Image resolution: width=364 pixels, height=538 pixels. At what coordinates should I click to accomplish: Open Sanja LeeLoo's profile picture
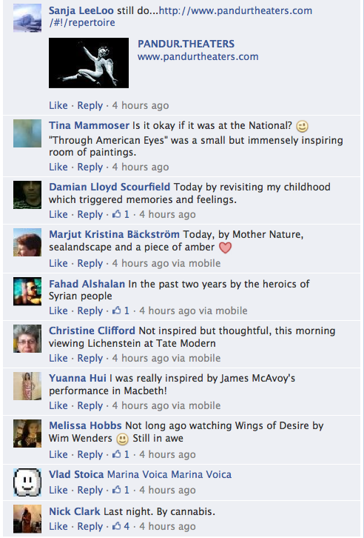pos(27,18)
